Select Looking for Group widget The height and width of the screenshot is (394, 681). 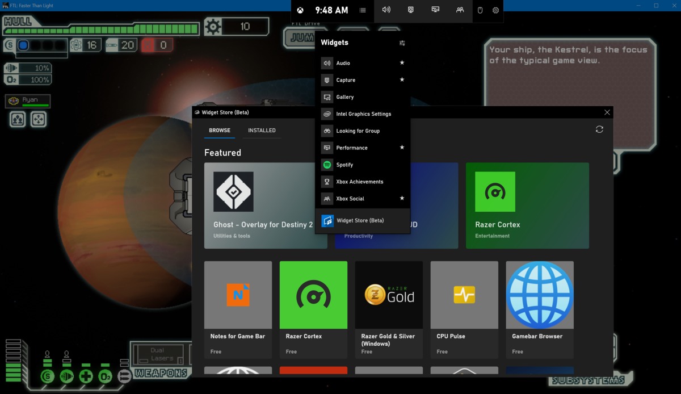coord(363,131)
